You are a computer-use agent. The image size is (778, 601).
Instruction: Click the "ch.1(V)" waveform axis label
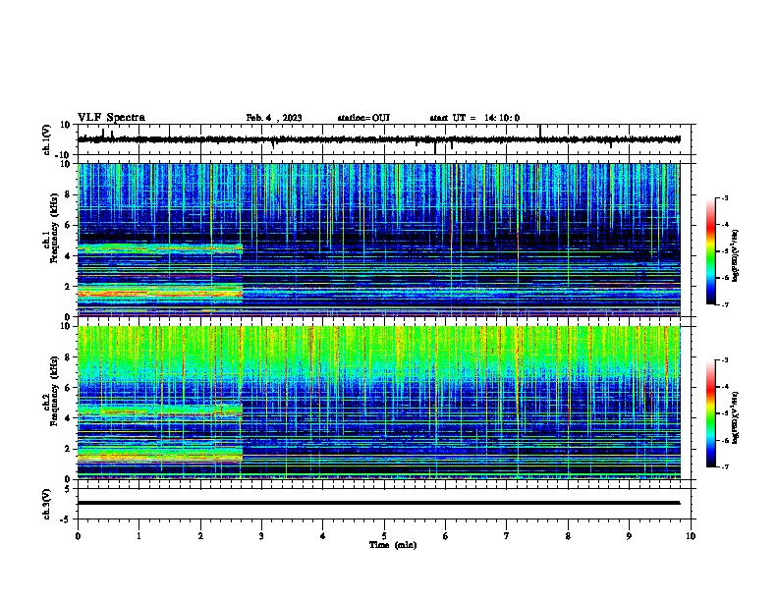(x=47, y=139)
